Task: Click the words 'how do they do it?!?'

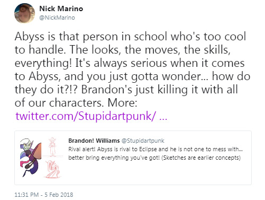Action: 132,83
